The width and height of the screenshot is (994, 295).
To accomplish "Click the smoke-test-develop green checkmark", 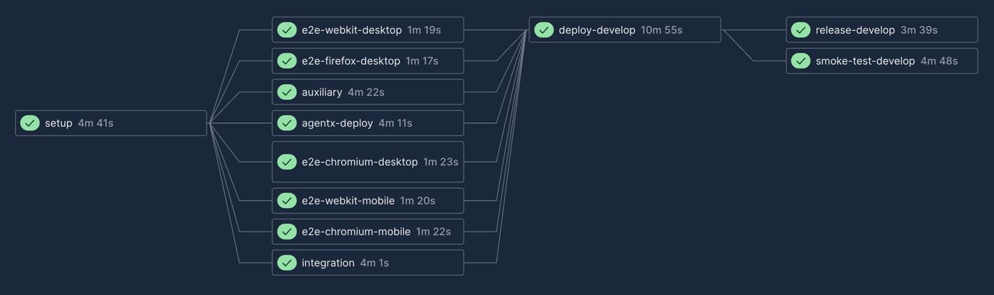I will click(801, 61).
